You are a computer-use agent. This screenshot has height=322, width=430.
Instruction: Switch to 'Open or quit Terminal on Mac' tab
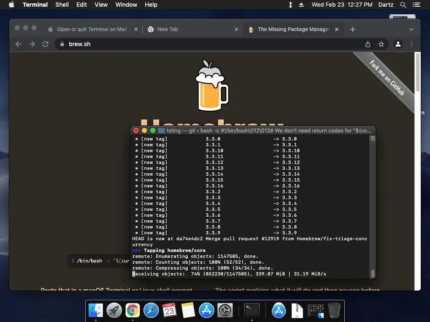coord(92,29)
